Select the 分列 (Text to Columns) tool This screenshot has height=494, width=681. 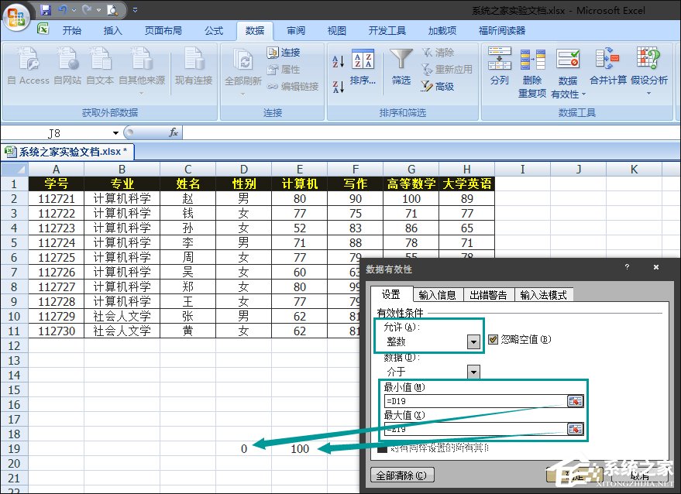tap(499, 68)
